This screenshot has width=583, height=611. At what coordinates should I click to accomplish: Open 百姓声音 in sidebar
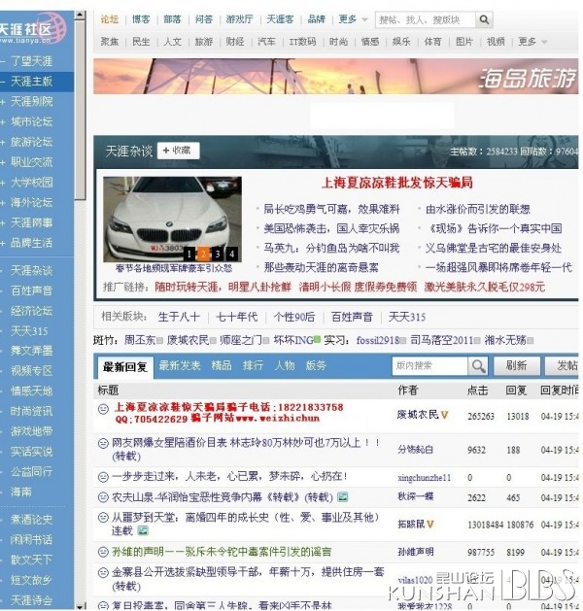click(31, 290)
